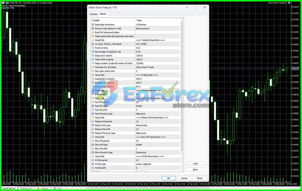Select the Close price value cell
This screenshot has height=191, width=302.
pos(158,152)
